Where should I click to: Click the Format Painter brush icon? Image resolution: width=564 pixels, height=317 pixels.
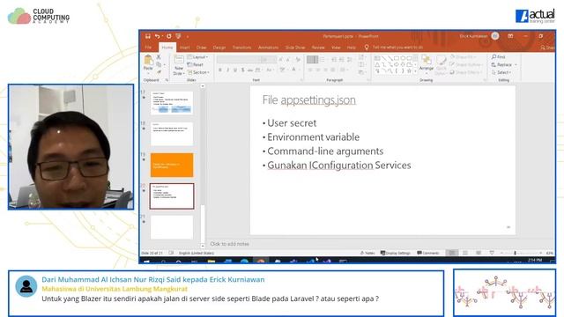click(x=159, y=72)
